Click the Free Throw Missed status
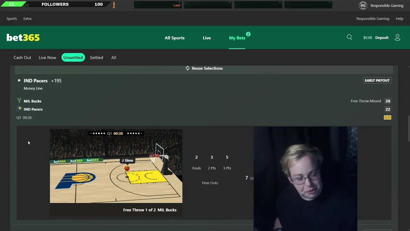This screenshot has height=231, width=410. coord(366,101)
